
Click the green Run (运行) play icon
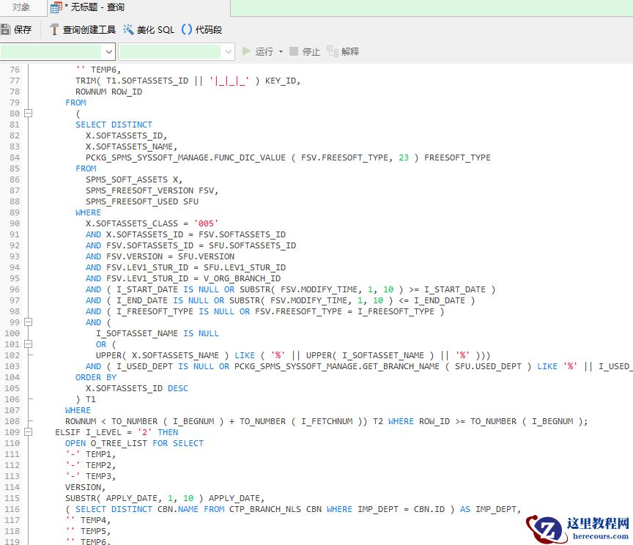click(x=246, y=51)
